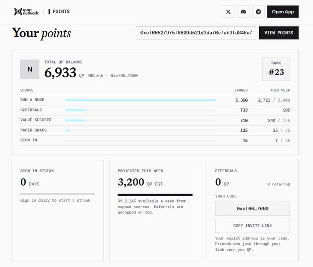Click the PAPER SWAPS source label

pos(33,130)
